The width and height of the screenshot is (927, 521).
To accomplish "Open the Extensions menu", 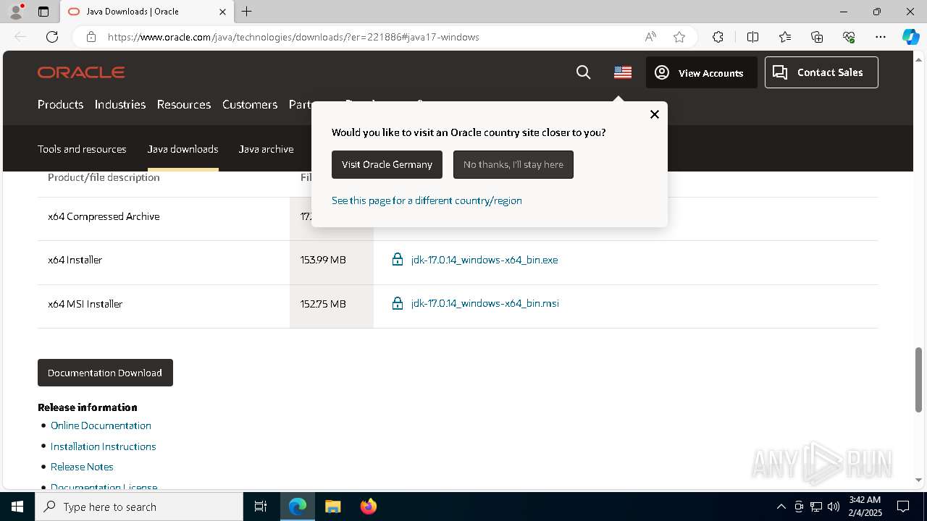I will pos(718,37).
